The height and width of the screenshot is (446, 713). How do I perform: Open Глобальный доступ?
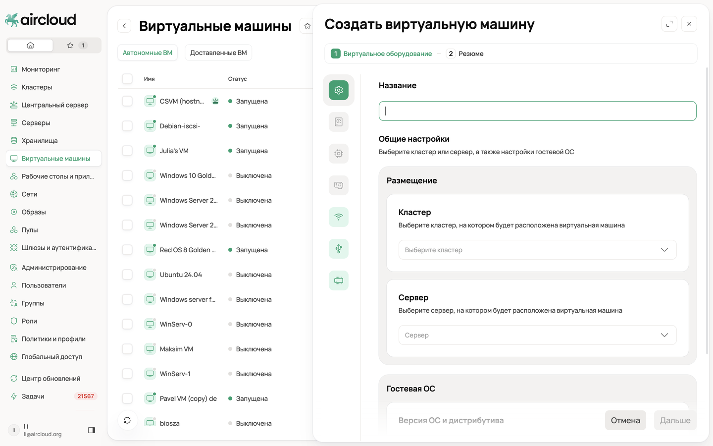click(53, 357)
